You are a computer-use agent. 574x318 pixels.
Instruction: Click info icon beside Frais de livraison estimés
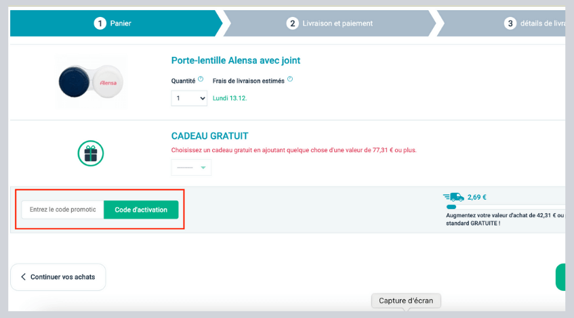290,79
